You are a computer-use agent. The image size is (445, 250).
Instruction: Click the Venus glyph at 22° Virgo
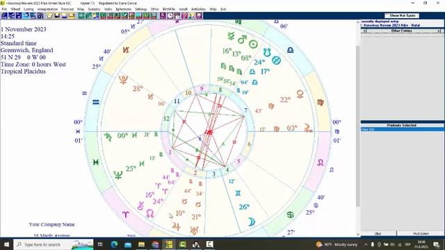pyautogui.click(x=300, y=94)
